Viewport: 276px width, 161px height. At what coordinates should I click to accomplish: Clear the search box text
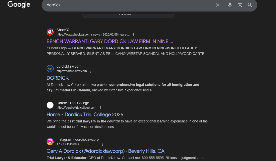(x=218, y=5)
